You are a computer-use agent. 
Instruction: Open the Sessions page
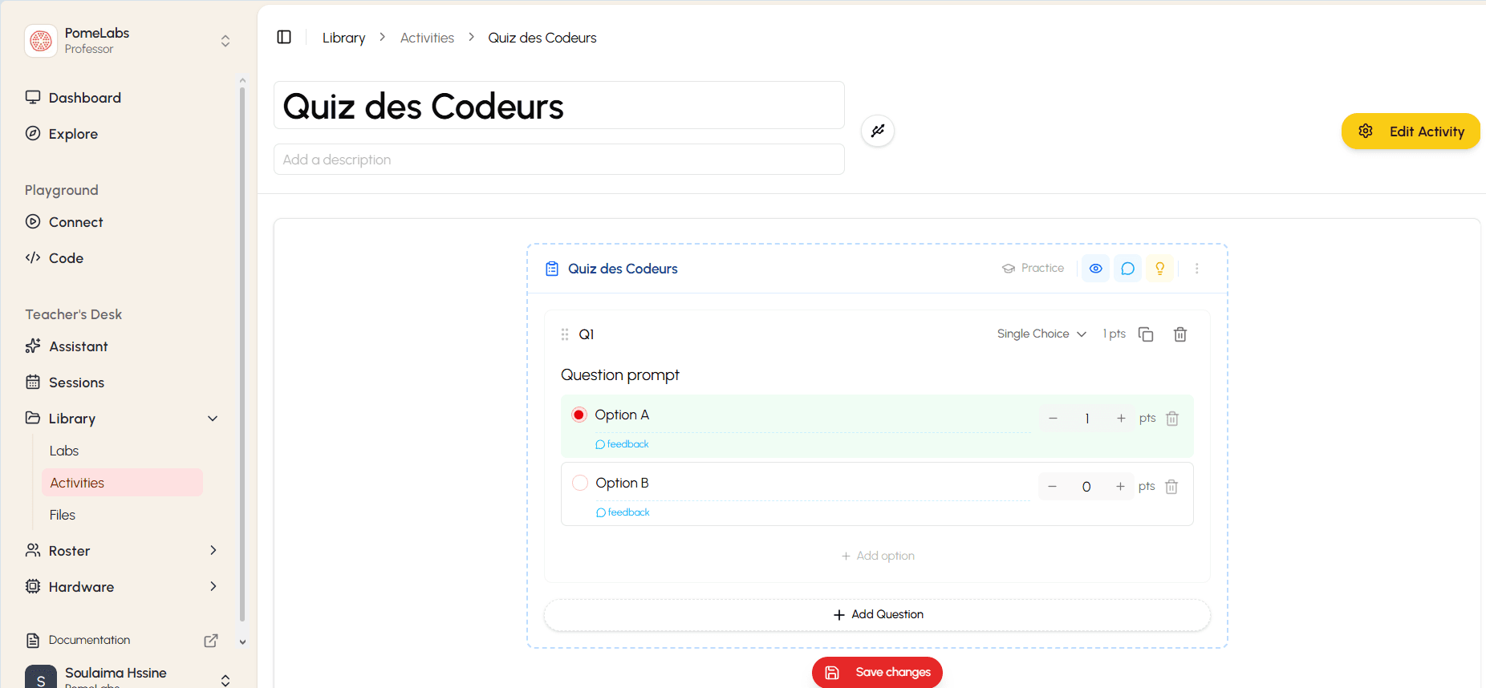65,382
